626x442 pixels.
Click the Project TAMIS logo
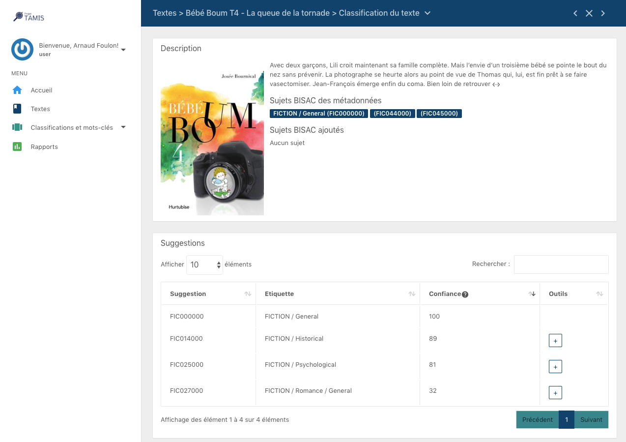(29, 17)
